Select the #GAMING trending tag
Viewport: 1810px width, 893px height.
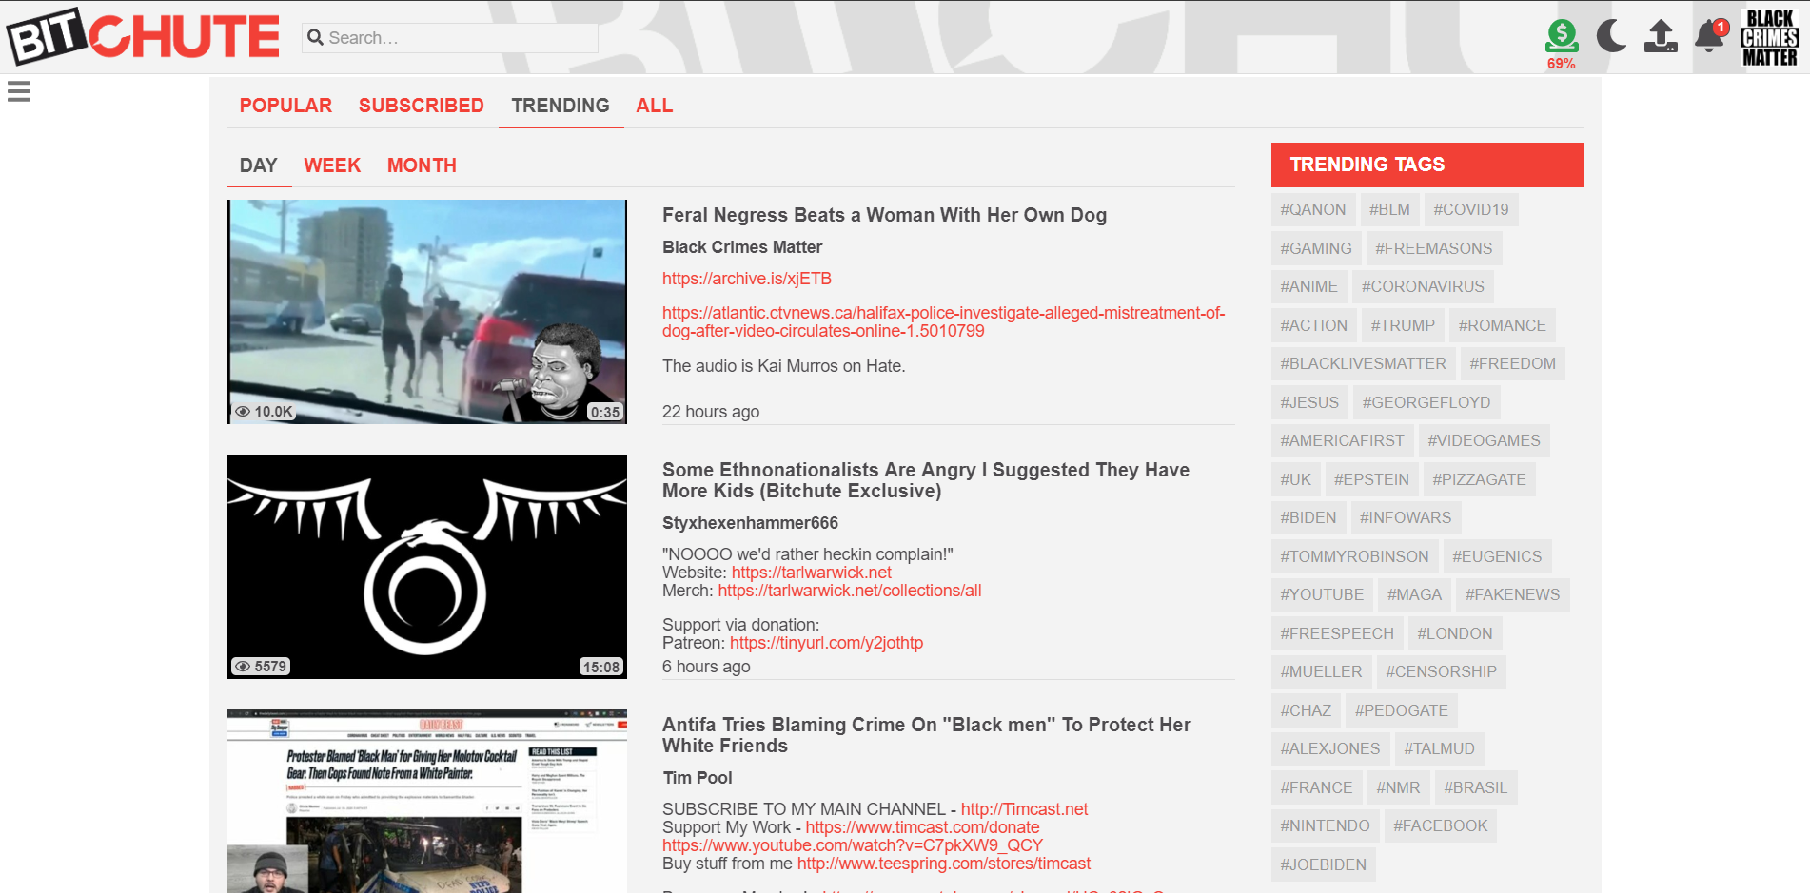(x=1316, y=248)
